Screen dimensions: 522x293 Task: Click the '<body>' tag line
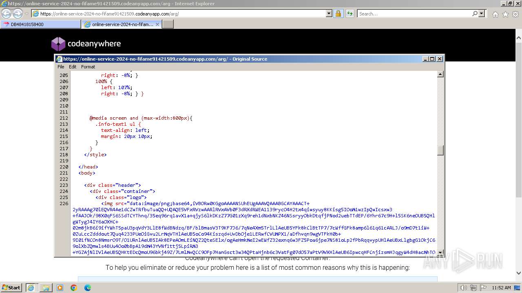point(87,173)
